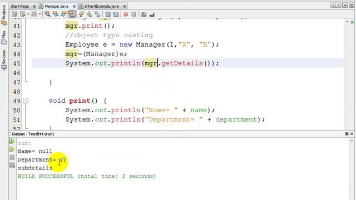Click 'Name= null' output line
Screen dimensions: 356x200
[x=35, y=151]
